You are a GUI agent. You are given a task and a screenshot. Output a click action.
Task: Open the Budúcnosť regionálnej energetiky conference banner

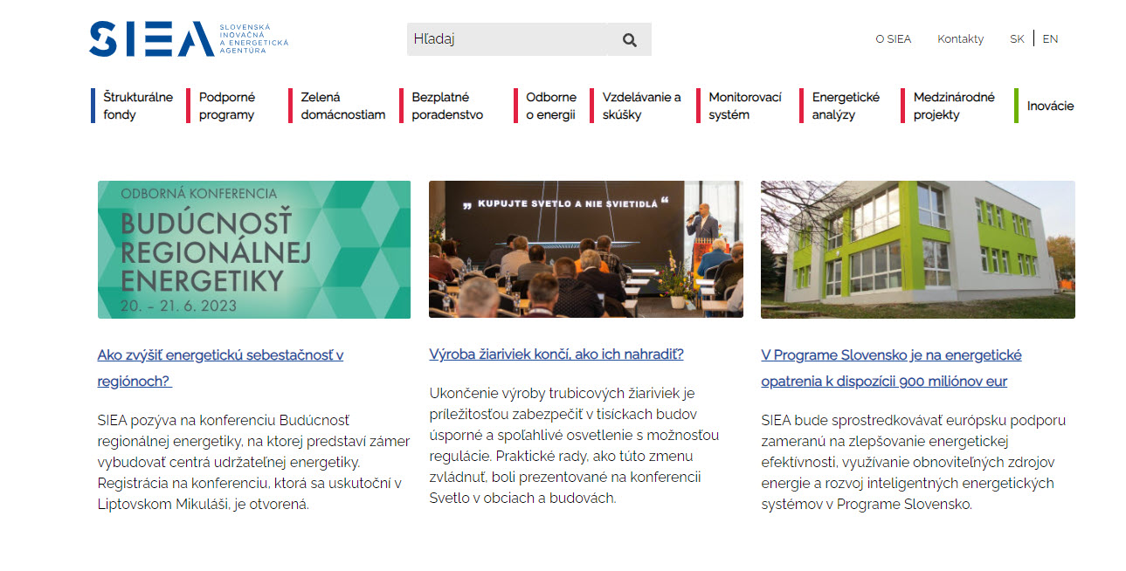pos(253,249)
